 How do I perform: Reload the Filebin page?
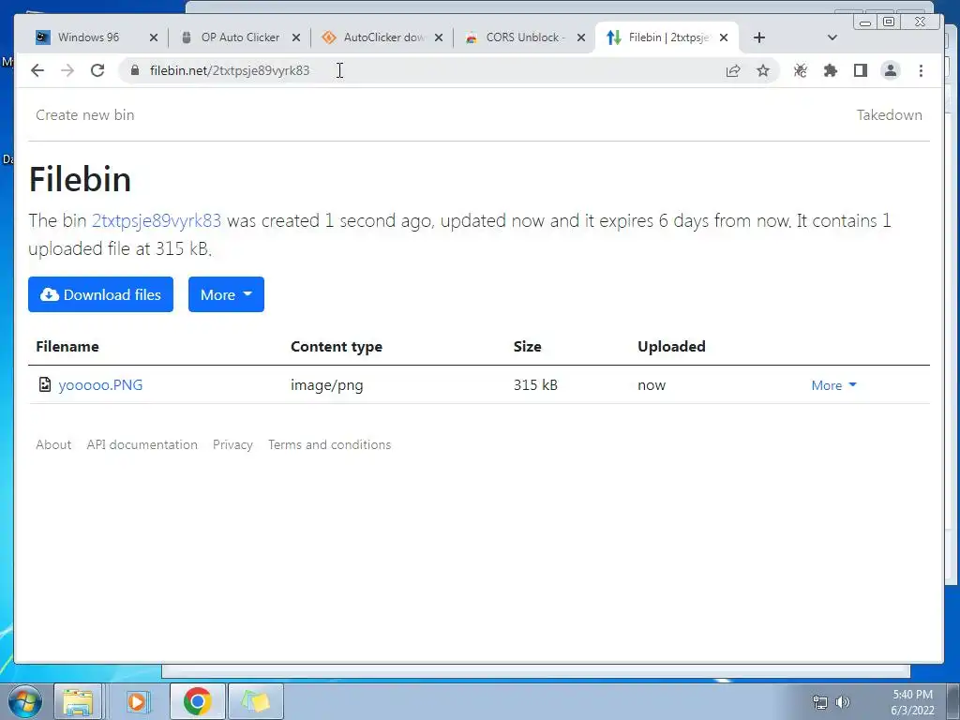[97, 70]
